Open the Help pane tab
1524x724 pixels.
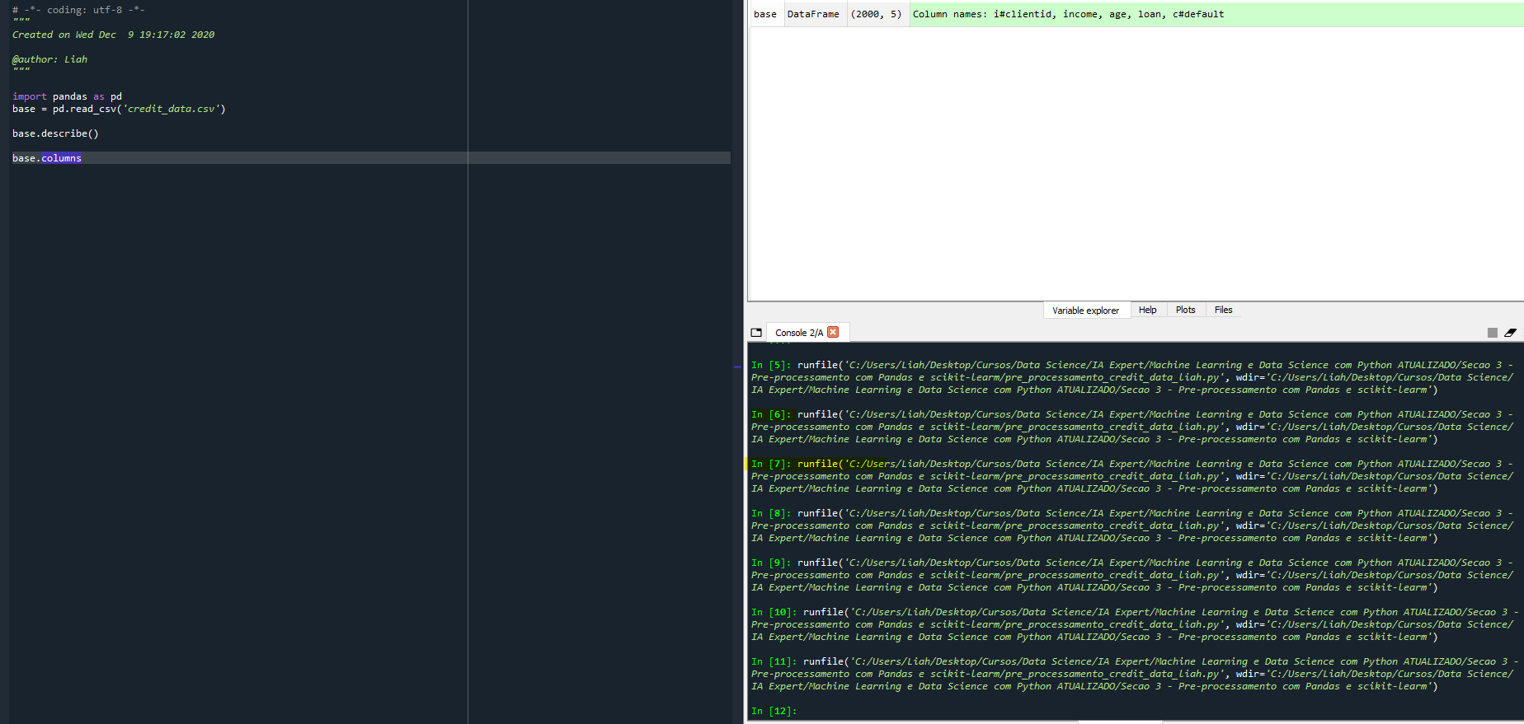coord(1147,310)
